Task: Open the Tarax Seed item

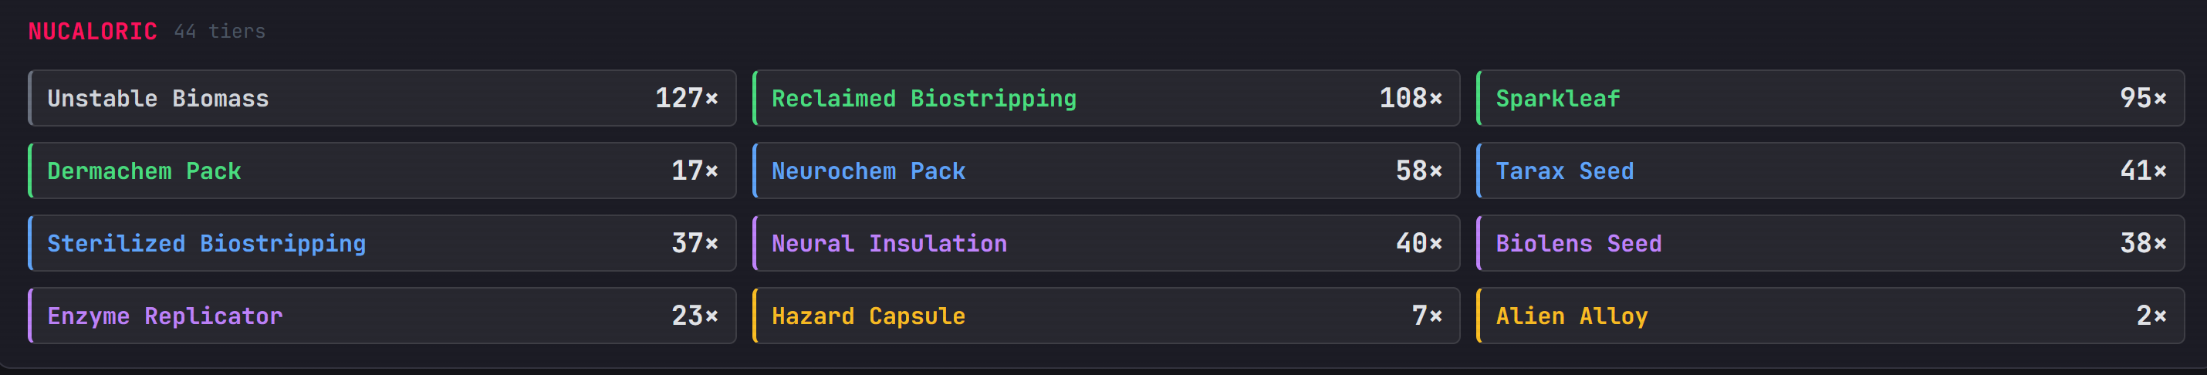Action: [1830, 171]
